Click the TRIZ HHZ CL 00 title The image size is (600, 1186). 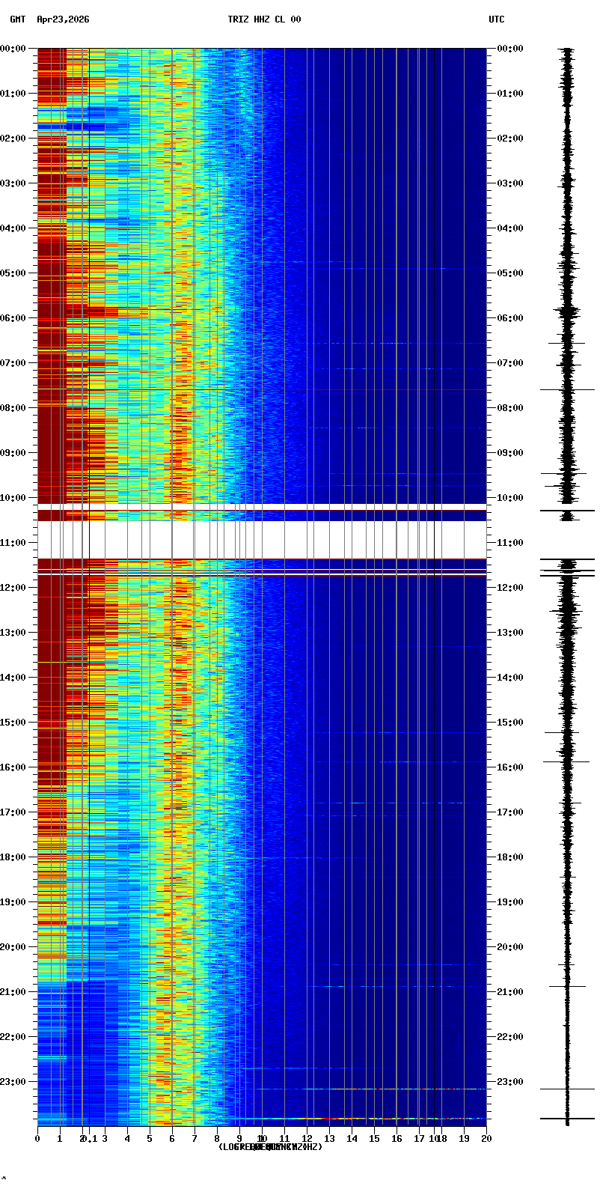[x=264, y=19]
